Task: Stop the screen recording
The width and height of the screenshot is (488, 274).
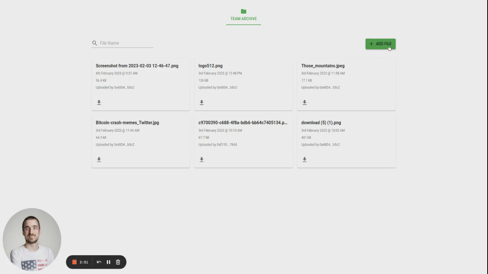Action: (x=74, y=262)
